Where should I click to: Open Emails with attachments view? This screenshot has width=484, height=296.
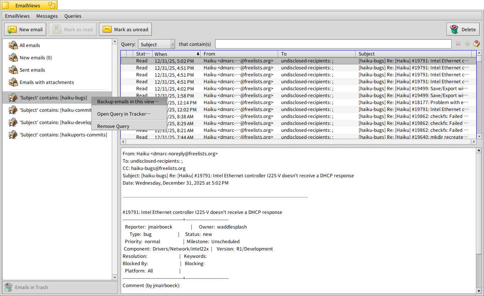(47, 82)
